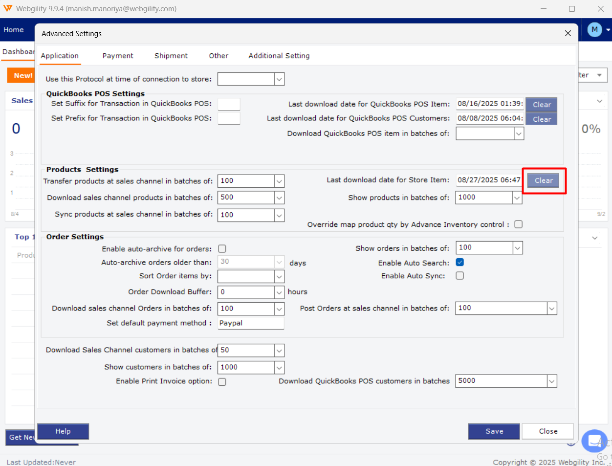Image resolution: width=612 pixels, height=466 pixels.
Task: Open Show orders in batches dropdown
Action: (517, 248)
